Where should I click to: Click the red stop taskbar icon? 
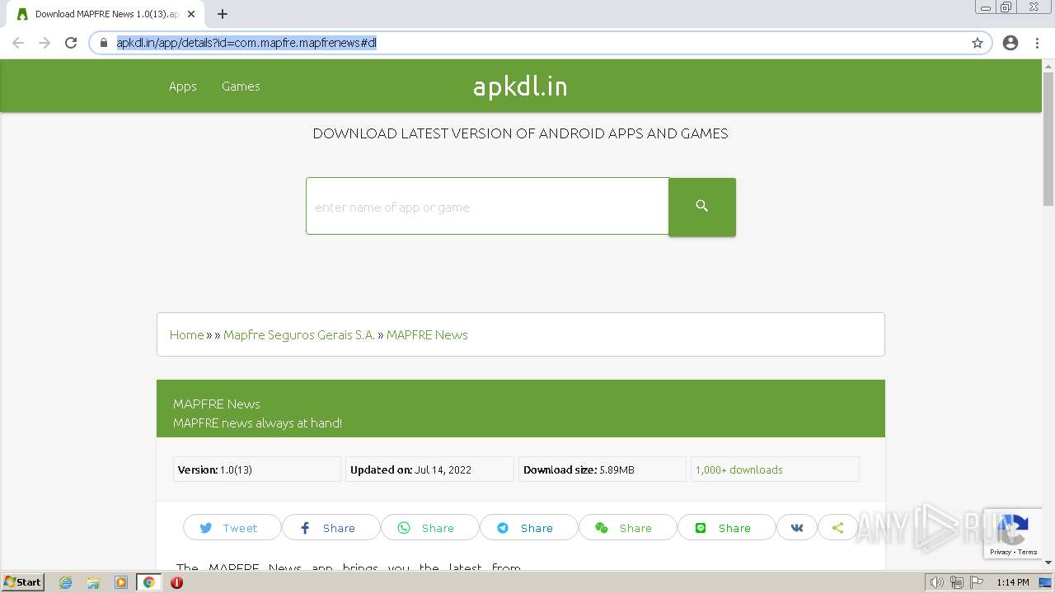176,582
